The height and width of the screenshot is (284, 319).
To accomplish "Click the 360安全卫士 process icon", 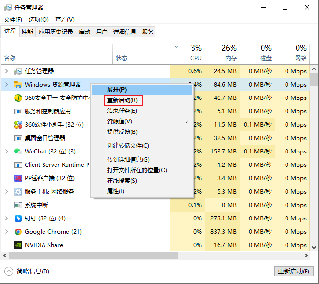I will click(x=18, y=98).
